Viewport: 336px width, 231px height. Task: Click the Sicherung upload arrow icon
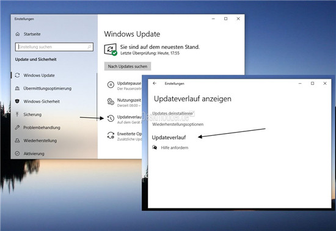(17, 114)
